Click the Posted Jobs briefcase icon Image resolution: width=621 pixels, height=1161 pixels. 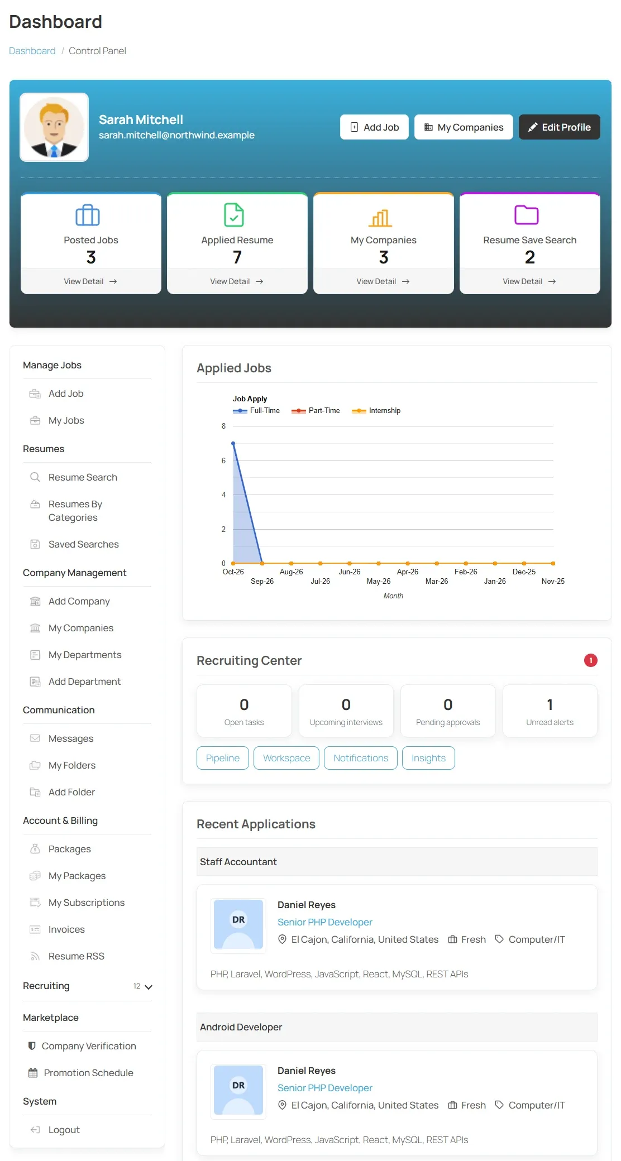88,215
